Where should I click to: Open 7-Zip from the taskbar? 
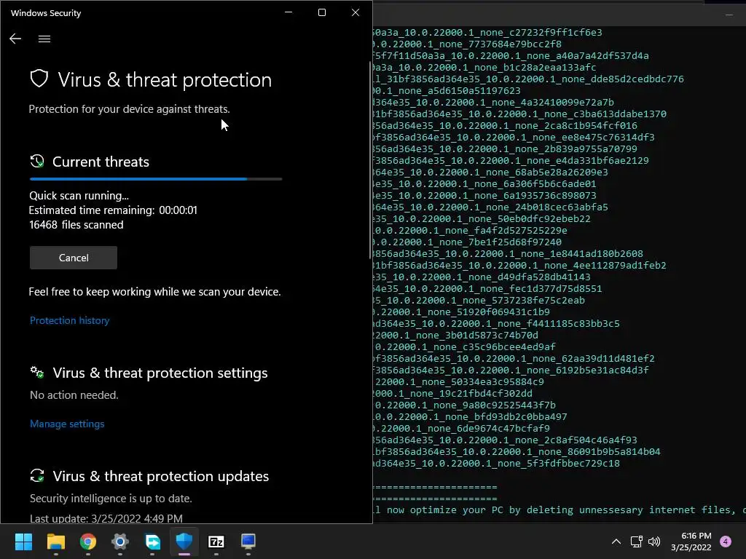[216, 542]
